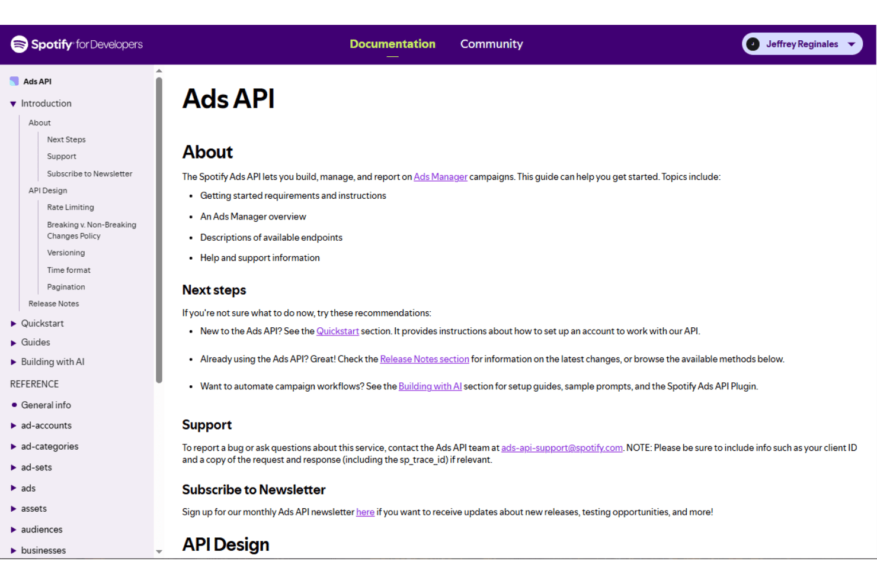Click Jeffrey Reginales profile avatar
The height and width of the screenshot is (584, 877).
click(x=753, y=44)
